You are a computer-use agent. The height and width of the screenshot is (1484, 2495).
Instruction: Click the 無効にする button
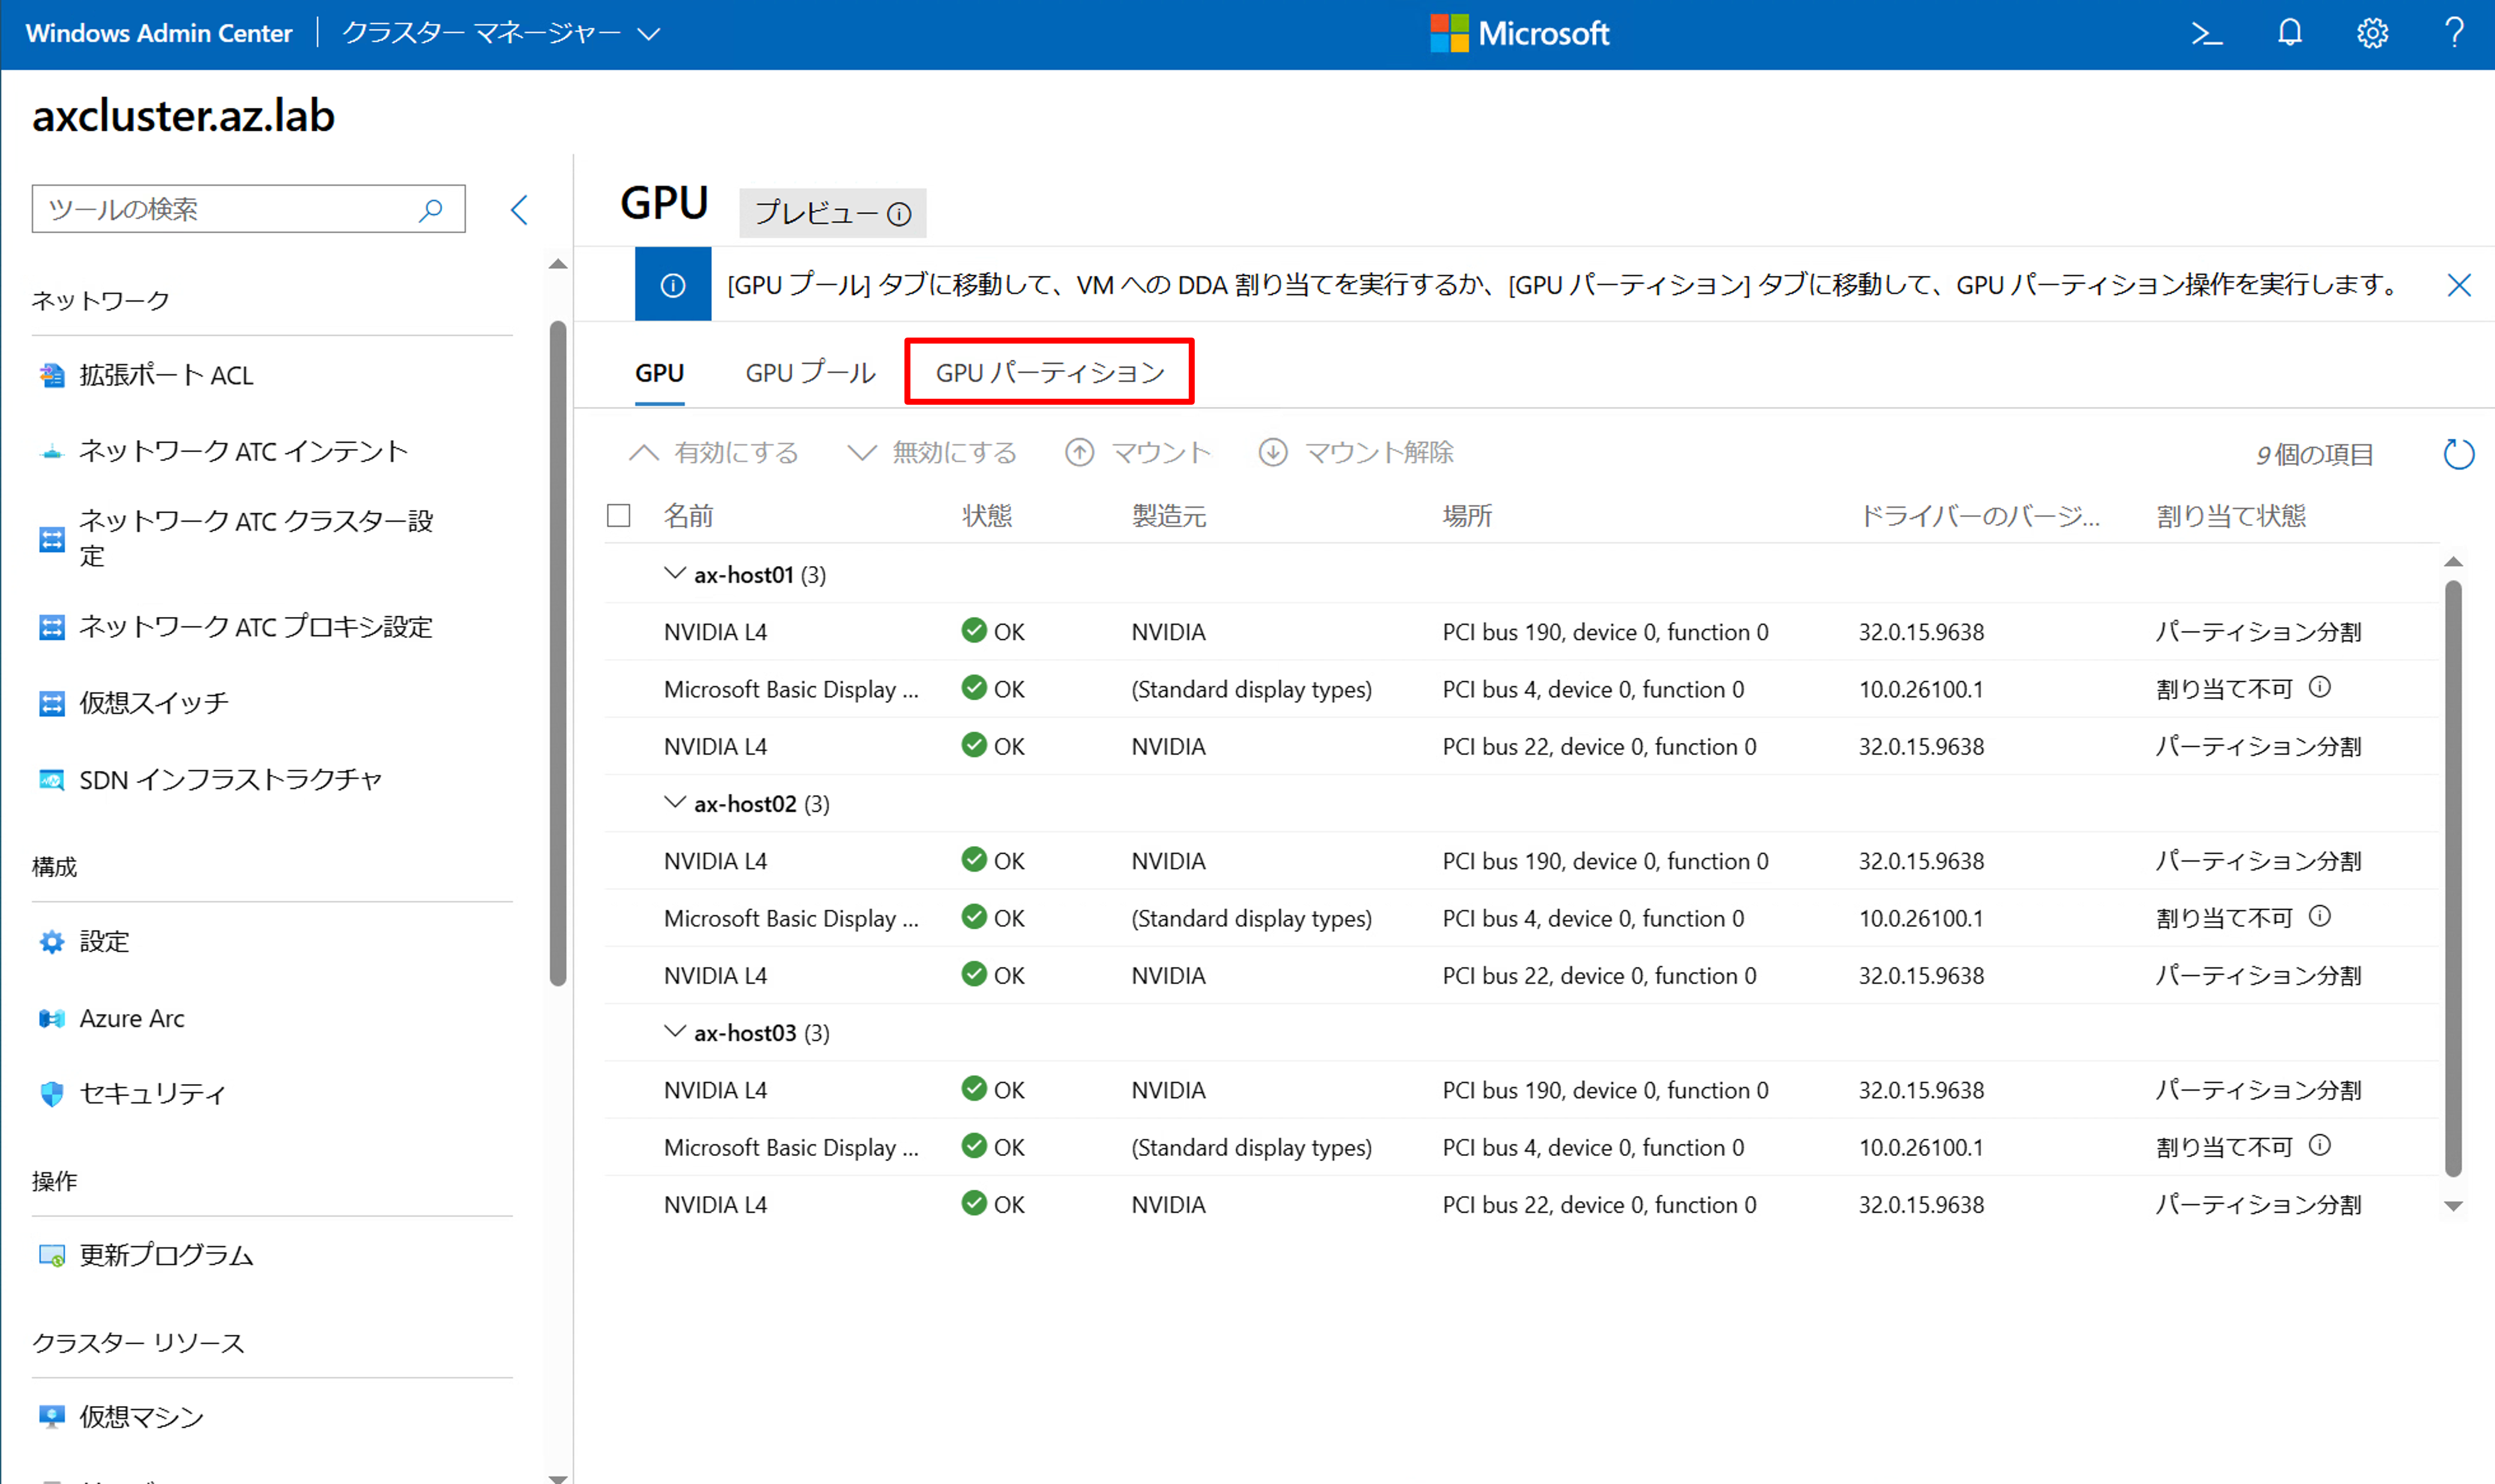(932, 453)
